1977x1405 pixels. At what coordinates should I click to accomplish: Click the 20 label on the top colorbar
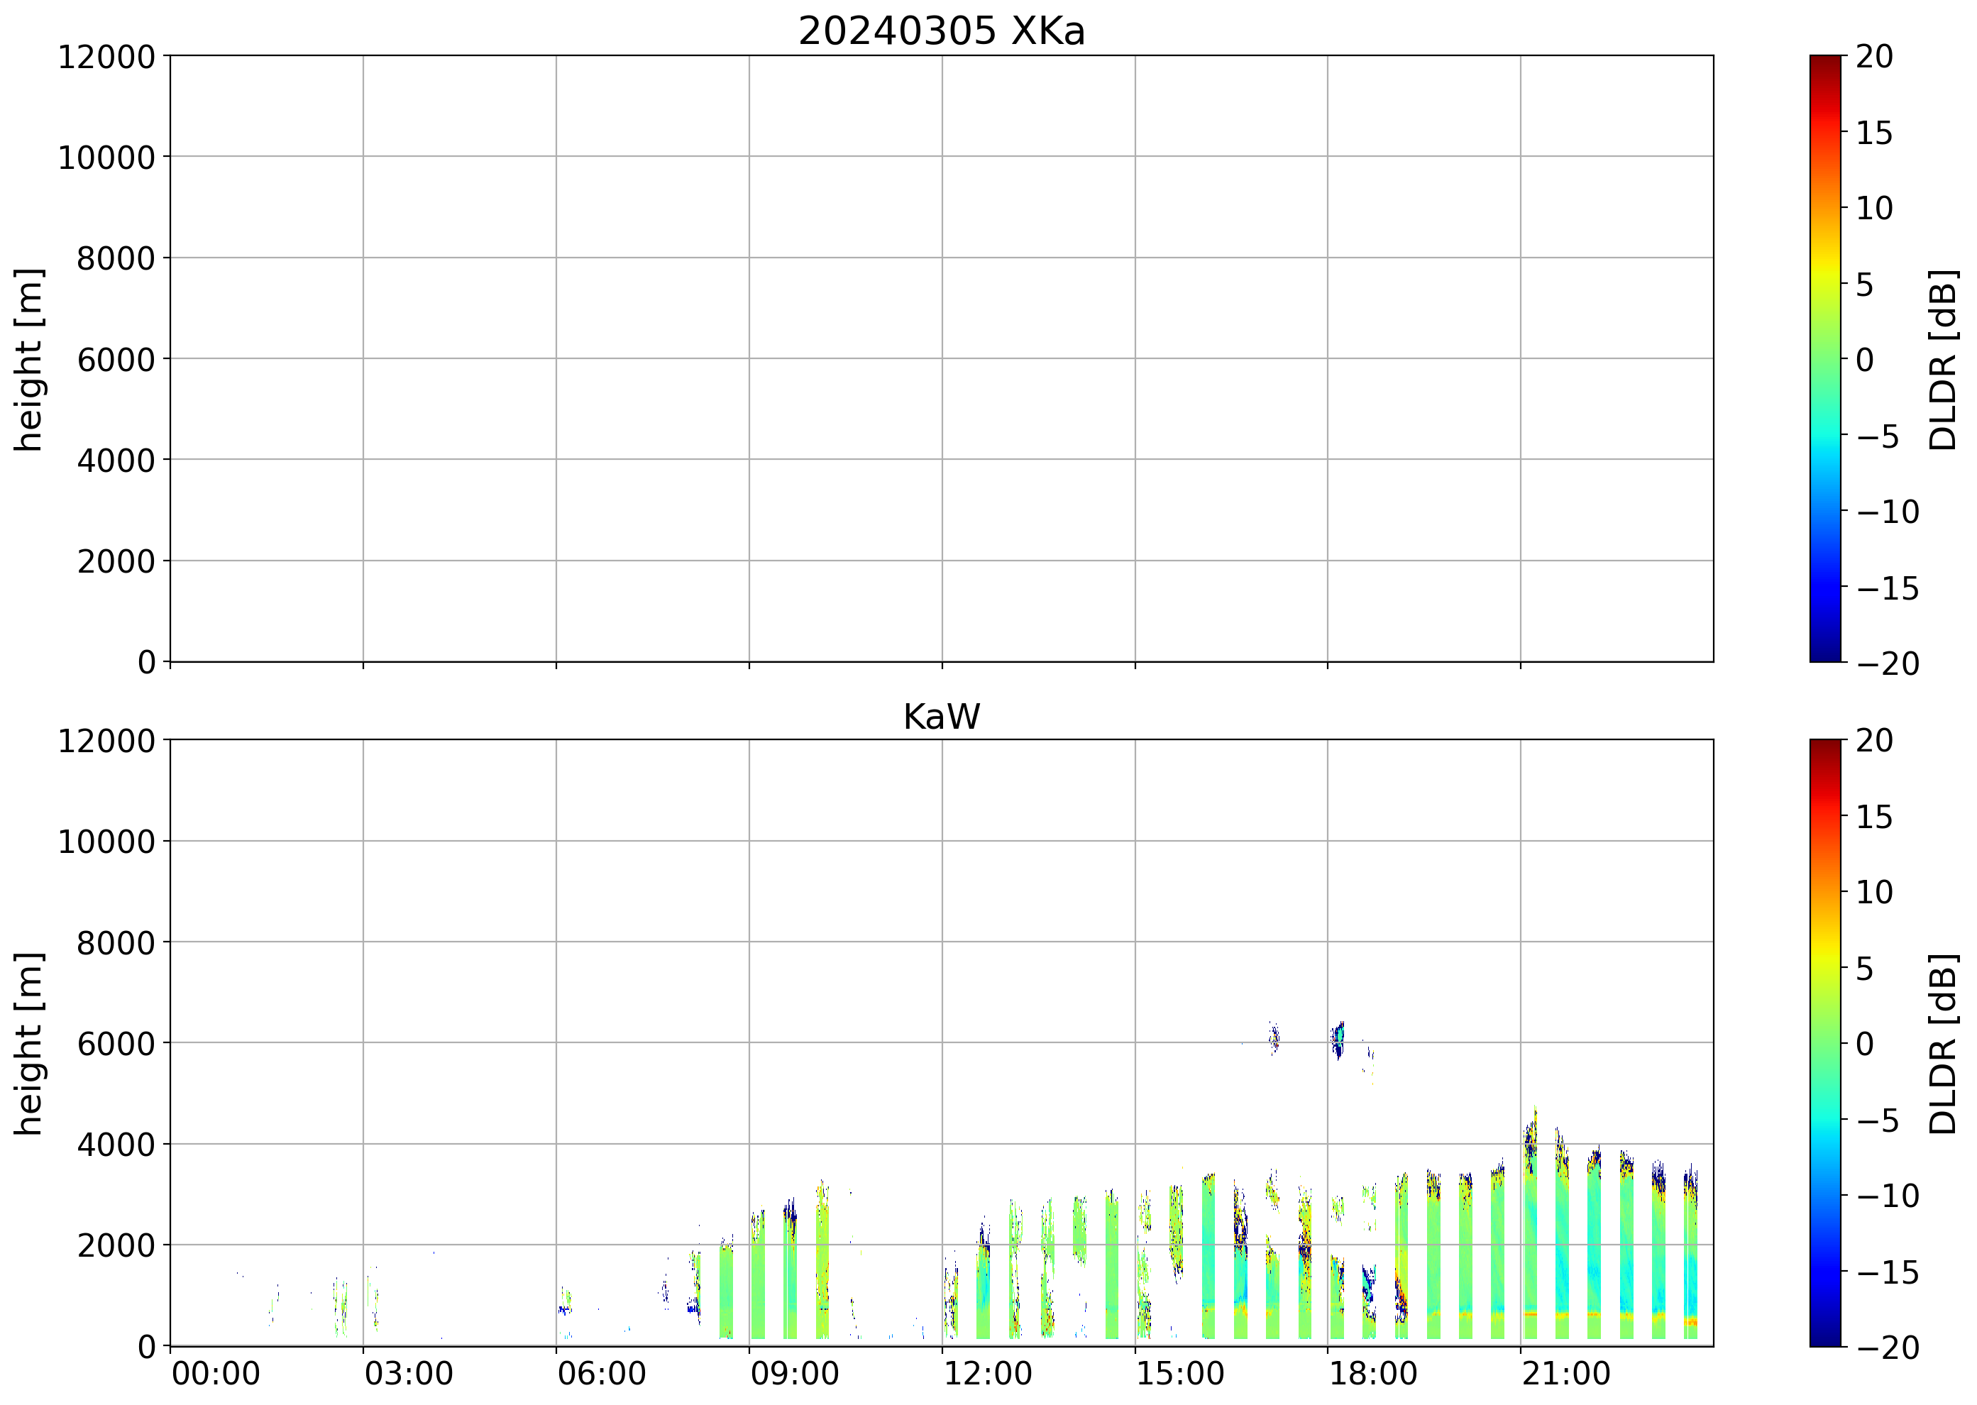1874,57
